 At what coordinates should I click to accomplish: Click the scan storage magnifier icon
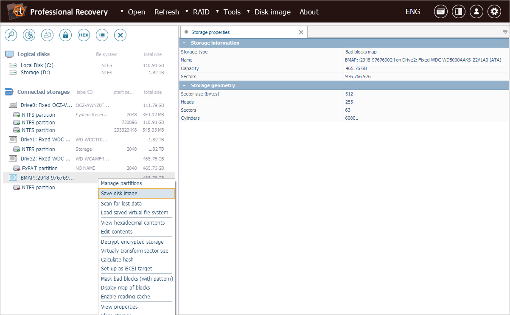[x=11, y=35]
